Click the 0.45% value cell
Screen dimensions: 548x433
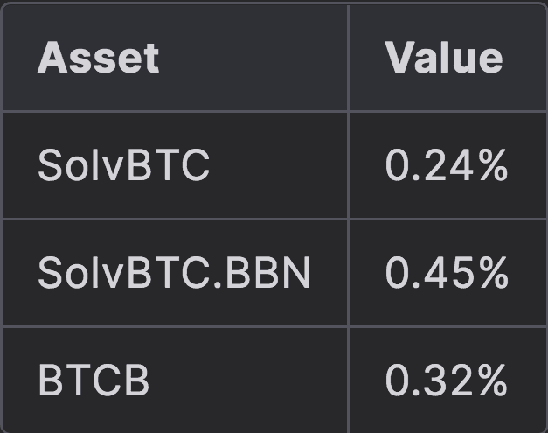point(446,274)
